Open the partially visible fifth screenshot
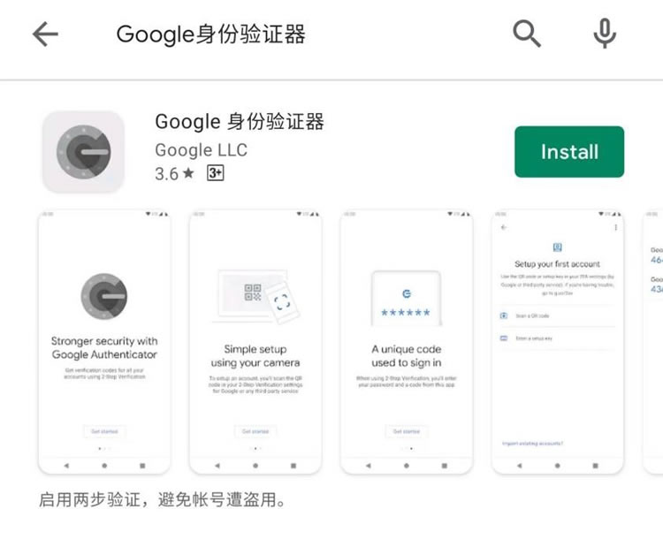Screen dimensions: 663x547 [x=653, y=342]
